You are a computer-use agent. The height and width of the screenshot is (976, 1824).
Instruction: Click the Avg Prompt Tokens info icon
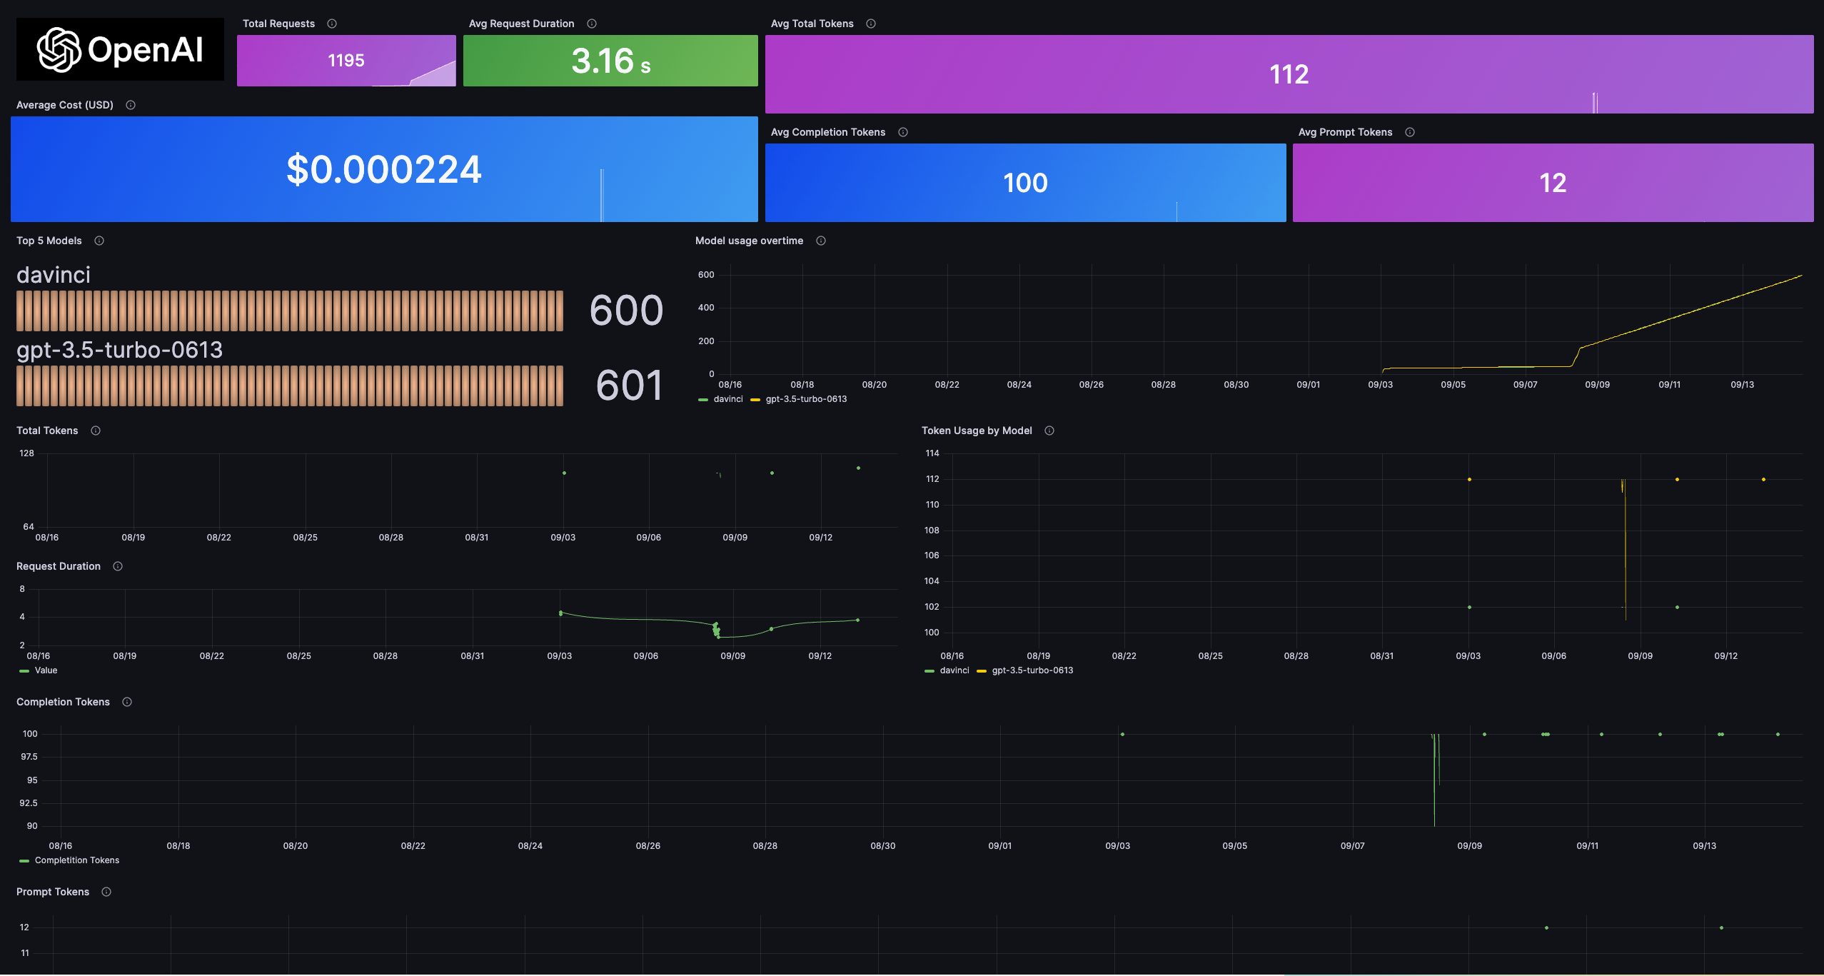point(1410,132)
